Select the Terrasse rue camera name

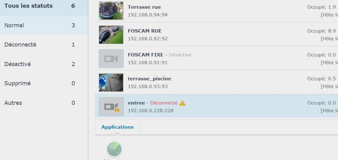(144, 7)
